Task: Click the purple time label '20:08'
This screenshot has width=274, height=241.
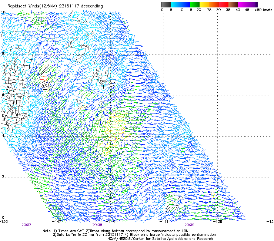Action: (x=97, y=225)
